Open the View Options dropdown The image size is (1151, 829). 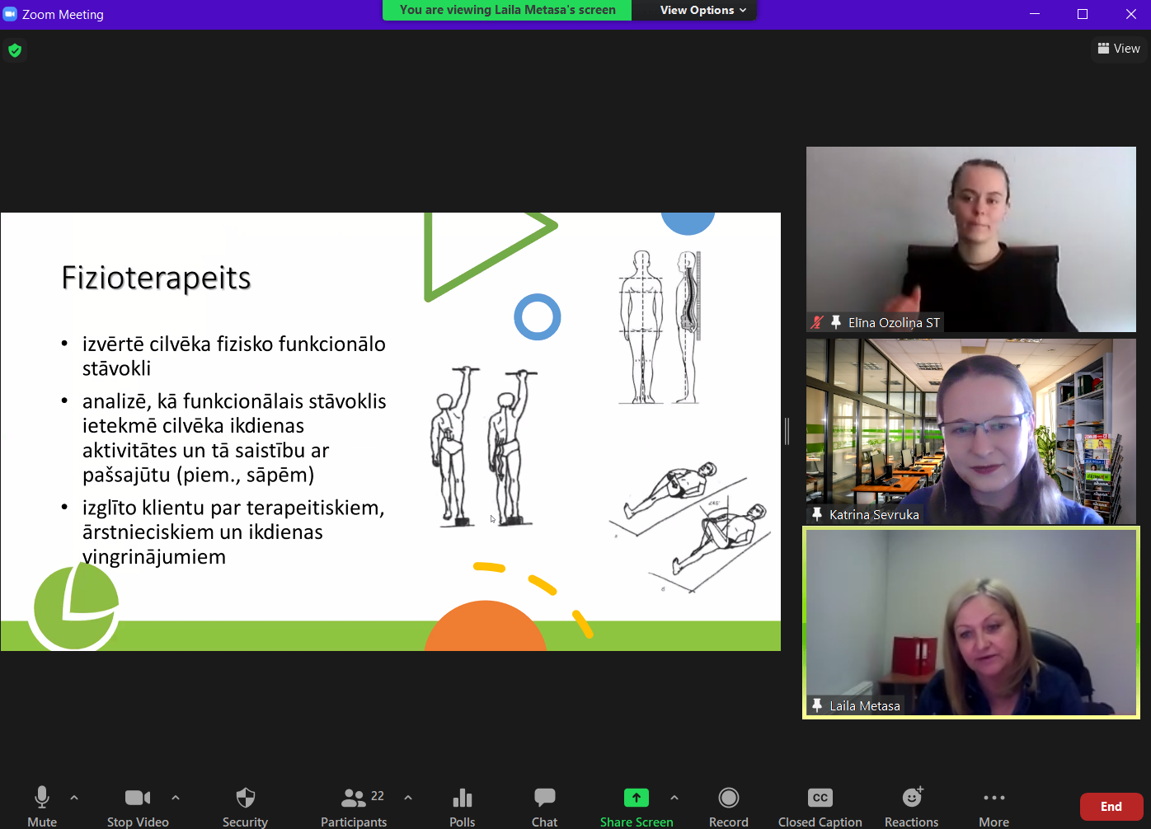(x=702, y=10)
